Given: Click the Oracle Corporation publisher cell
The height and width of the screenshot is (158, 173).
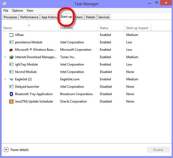Looking at the screenshot, I should coord(73,101).
